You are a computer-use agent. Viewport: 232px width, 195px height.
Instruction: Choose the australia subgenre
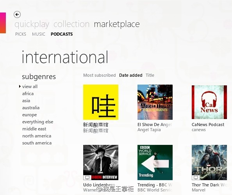tap(31, 108)
